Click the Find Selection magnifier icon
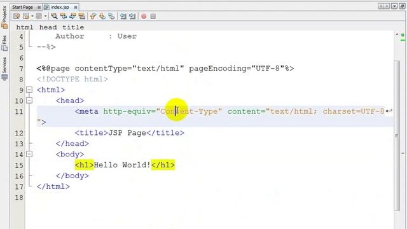The width and height of the screenshot is (407, 229). (54, 17)
